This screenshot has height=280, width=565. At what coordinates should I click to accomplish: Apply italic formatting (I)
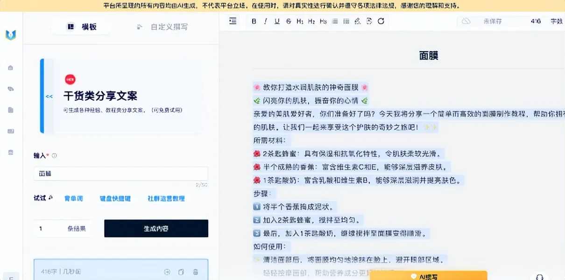pos(266,21)
